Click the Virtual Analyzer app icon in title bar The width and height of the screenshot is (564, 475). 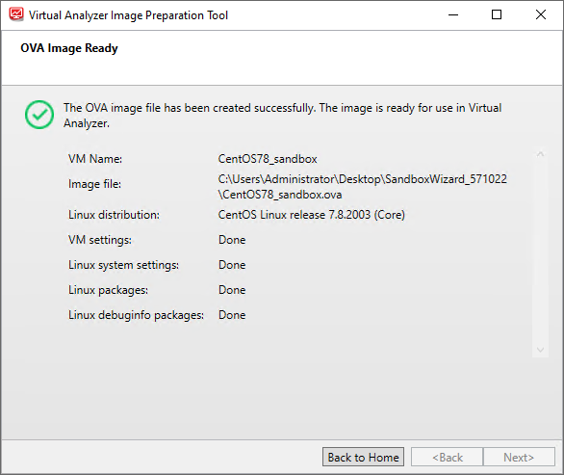(x=16, y=14)
